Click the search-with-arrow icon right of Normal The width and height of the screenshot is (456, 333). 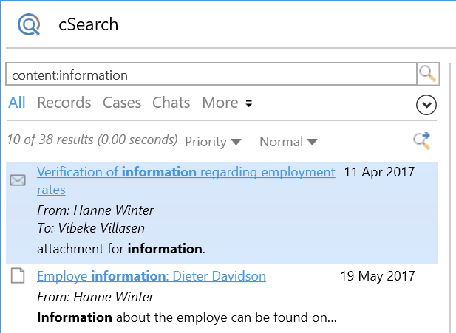[421, 141]
